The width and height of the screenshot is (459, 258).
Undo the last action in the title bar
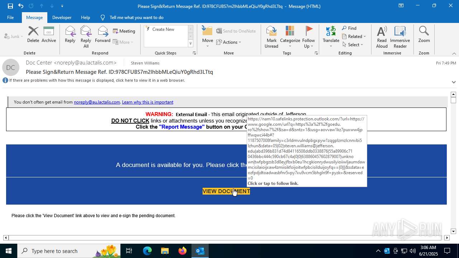(21, 6)
